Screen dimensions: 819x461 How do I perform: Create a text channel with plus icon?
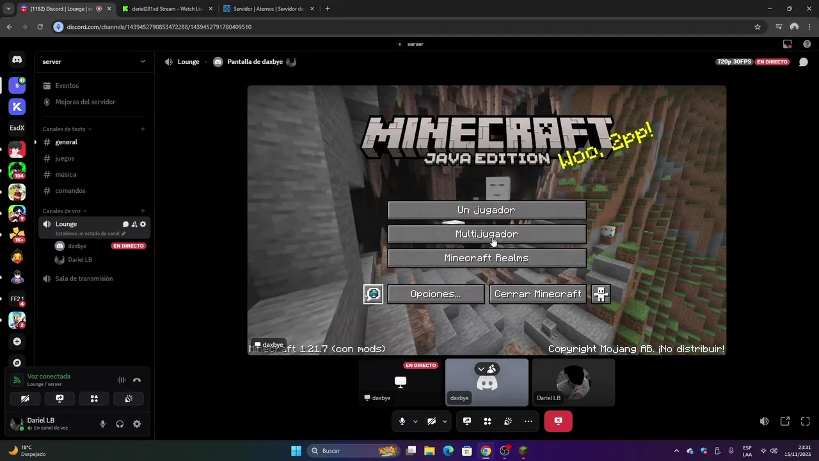pyautogui.click(x=143, y=129)
